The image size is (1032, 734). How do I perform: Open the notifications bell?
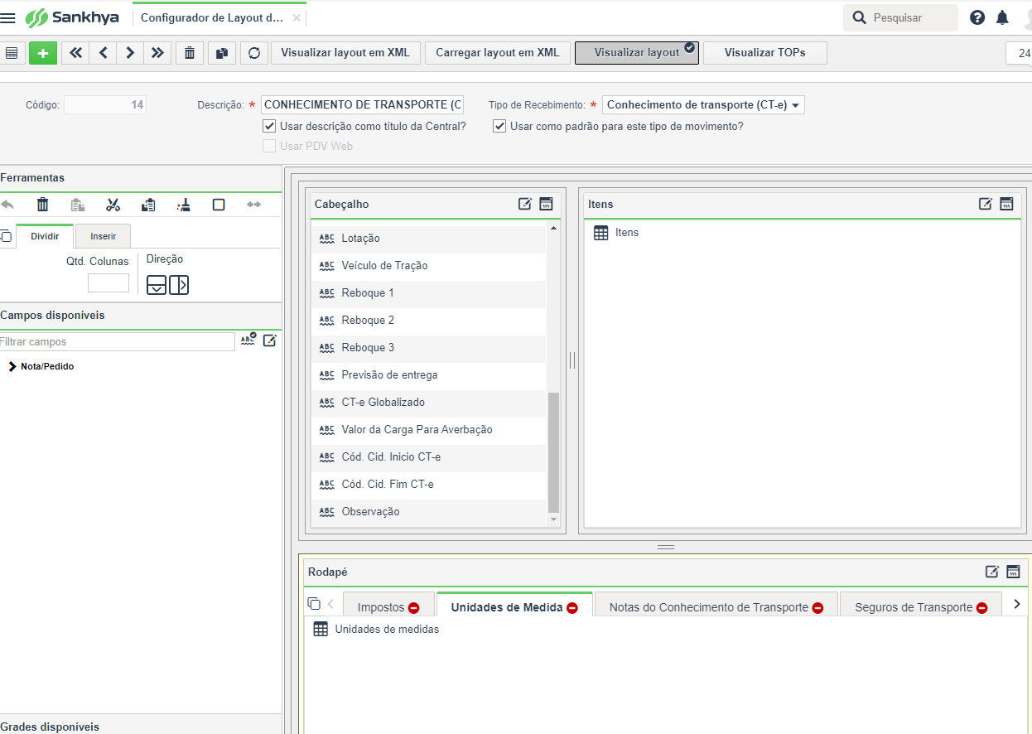pos(1002,17)
